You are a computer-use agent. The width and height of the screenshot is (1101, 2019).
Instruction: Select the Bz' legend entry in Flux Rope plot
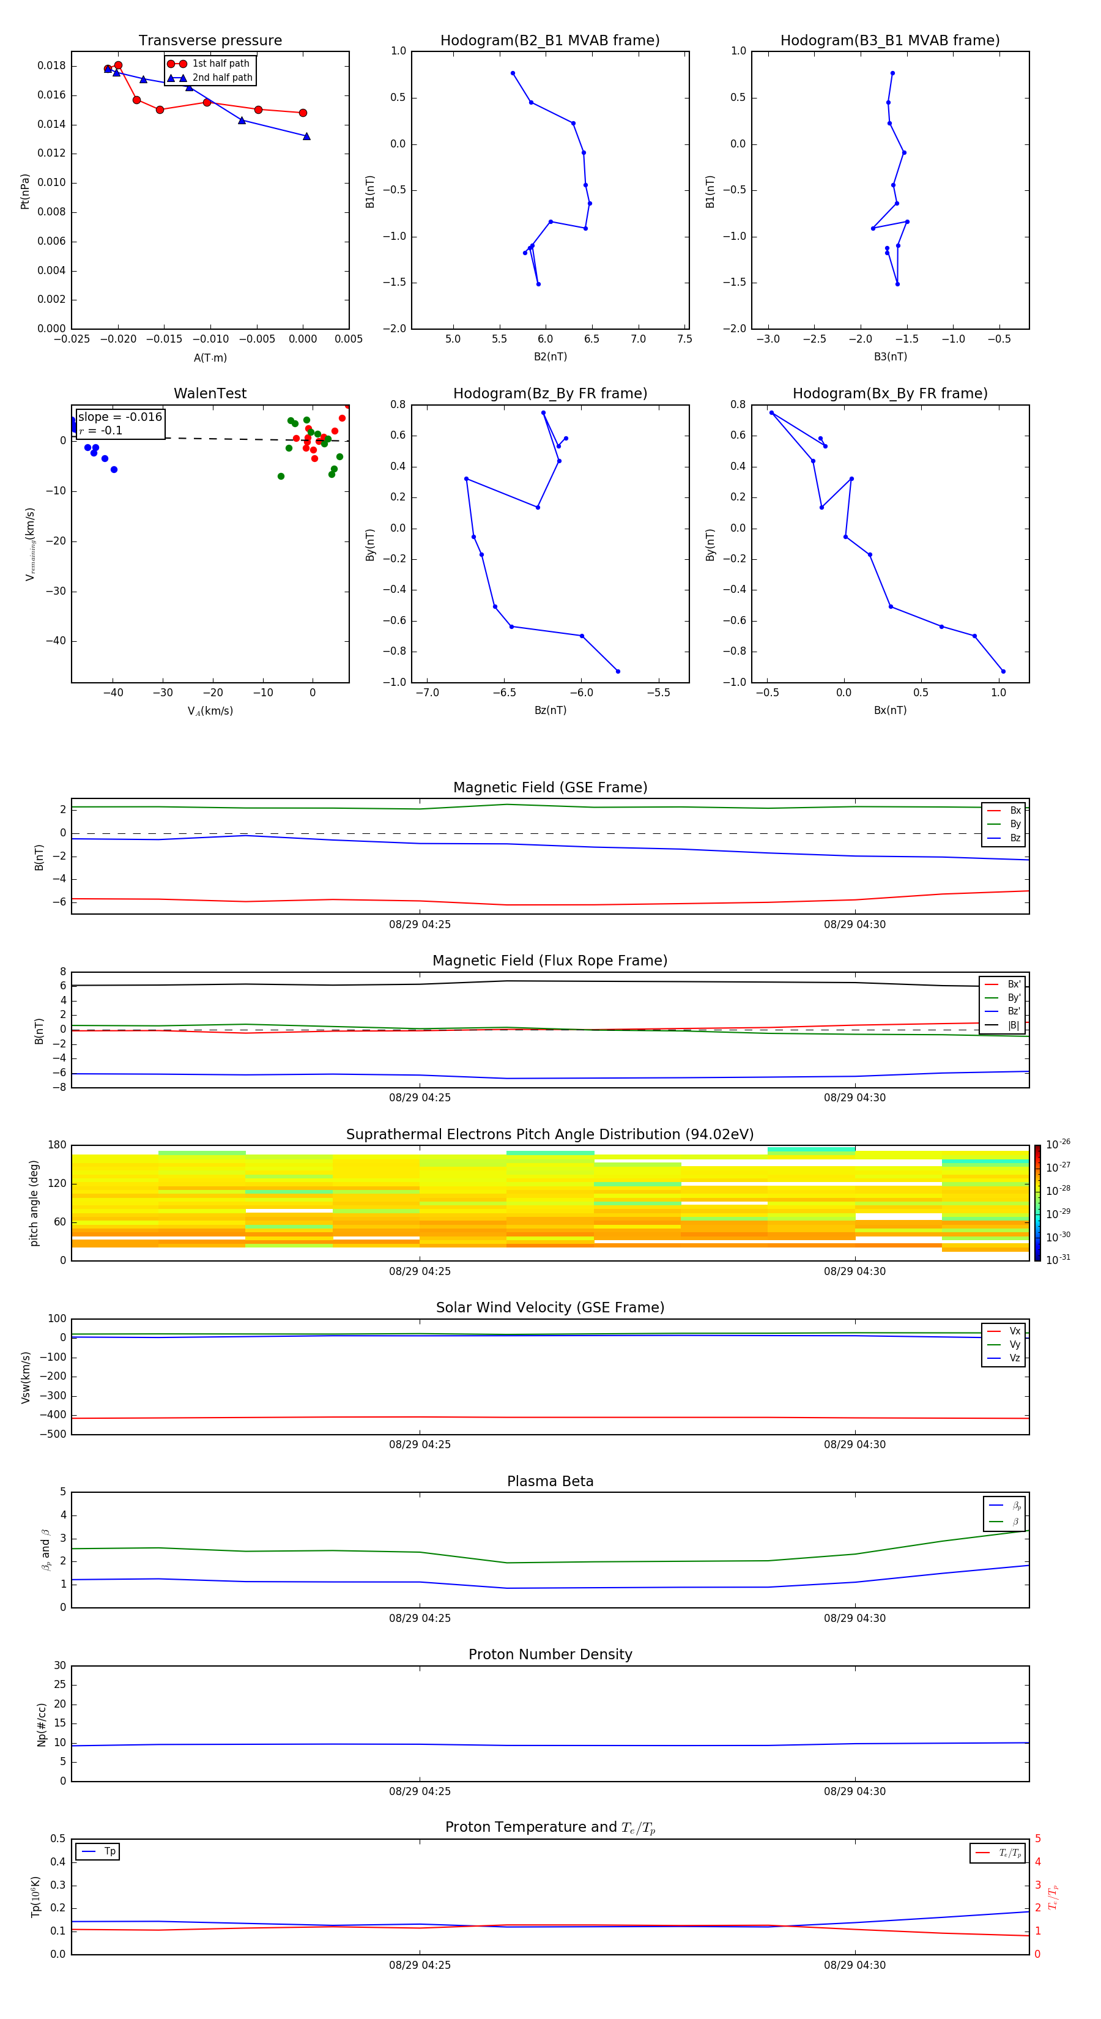[x=1003, y=1011]
